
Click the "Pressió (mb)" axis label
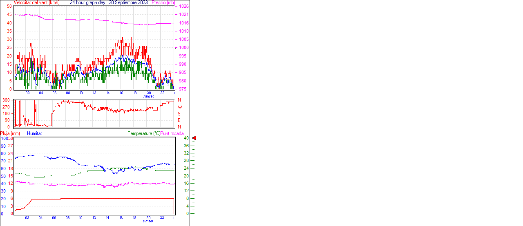pyautogui.click(x=163, y=2)
